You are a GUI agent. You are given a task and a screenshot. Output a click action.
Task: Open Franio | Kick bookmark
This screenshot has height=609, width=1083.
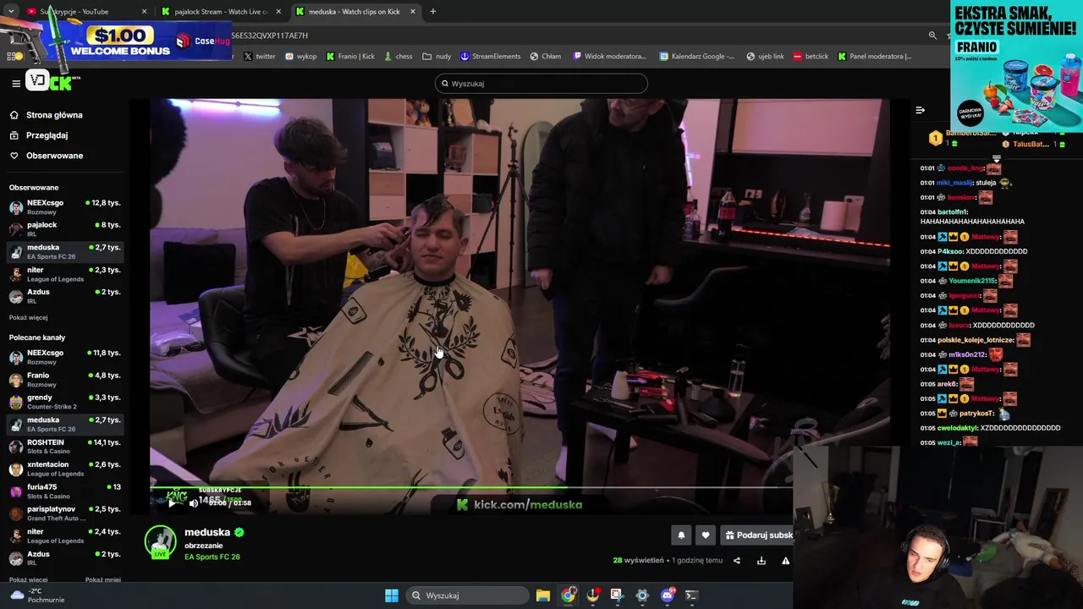[x=350, y=57]
